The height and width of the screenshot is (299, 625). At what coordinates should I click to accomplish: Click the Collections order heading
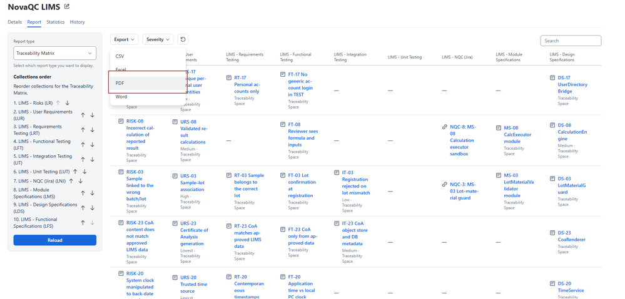click(33, 77)
